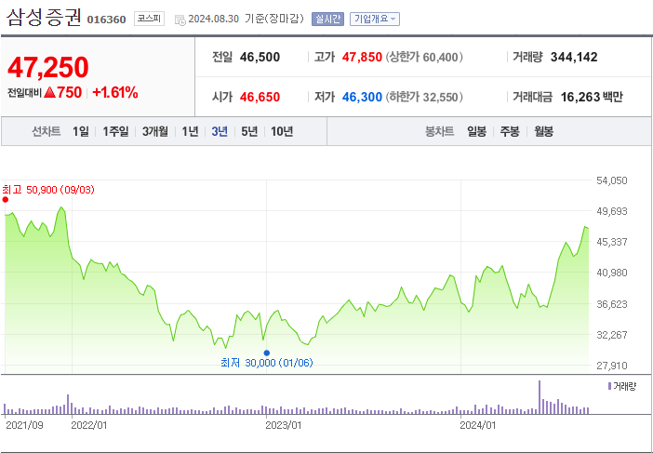Click the purple 거래량 legend marker

tap(609, 386)
